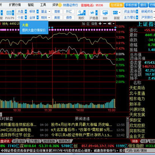Screen dimensions: 155x155
Task: Zoom in chart with plus button
Action: pyautogui.click(x=100, y=24)
